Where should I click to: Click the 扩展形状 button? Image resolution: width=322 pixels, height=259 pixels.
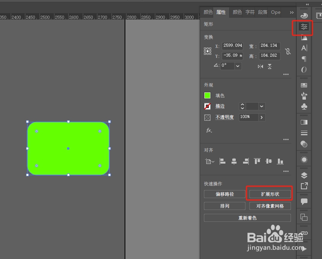coord(270,194)
